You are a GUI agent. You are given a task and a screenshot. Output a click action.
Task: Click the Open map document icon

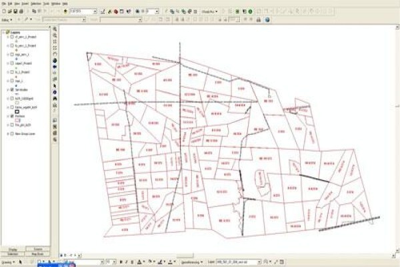point(10,11)
